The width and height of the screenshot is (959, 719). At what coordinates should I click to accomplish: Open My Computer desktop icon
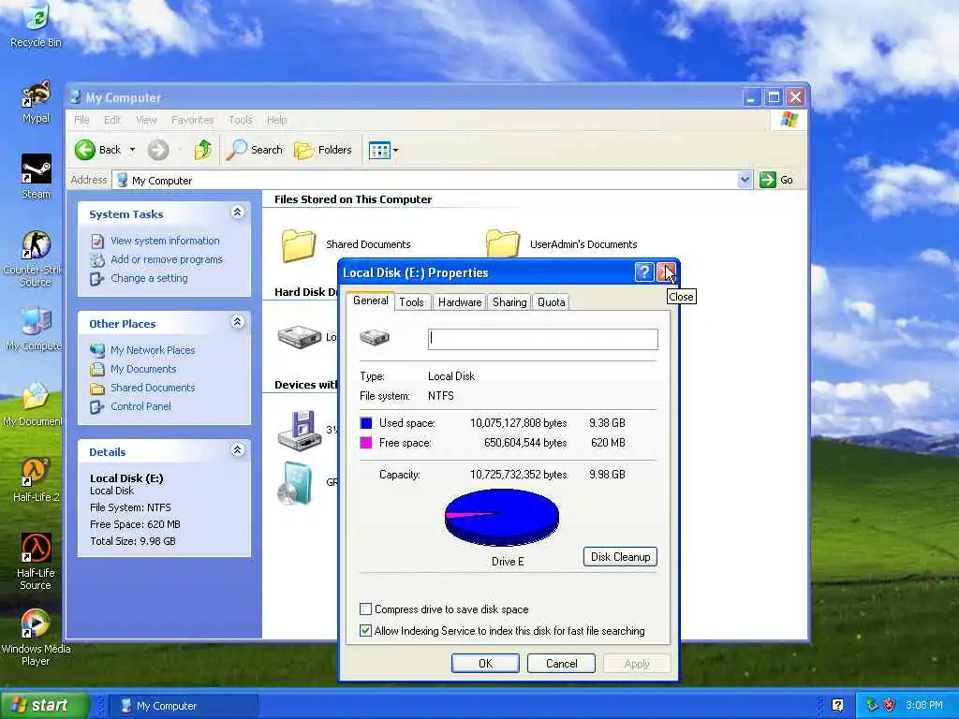[35, 329]
